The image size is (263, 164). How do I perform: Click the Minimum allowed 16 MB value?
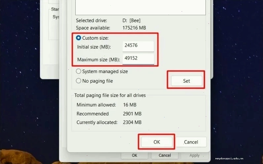click(x=130, y=105)
